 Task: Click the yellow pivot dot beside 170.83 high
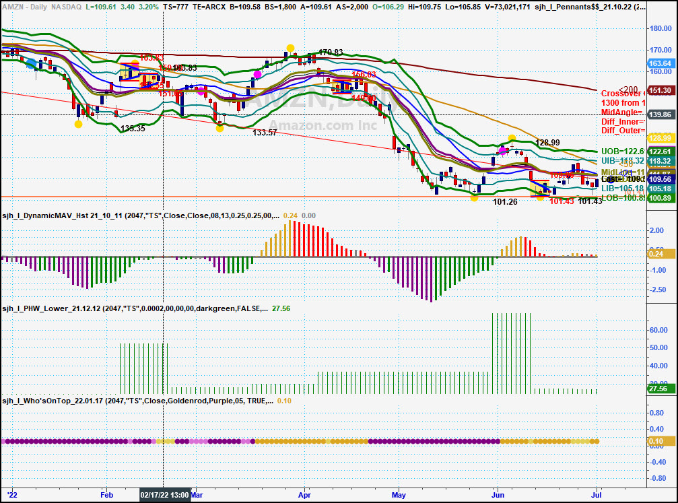point(291,48)
